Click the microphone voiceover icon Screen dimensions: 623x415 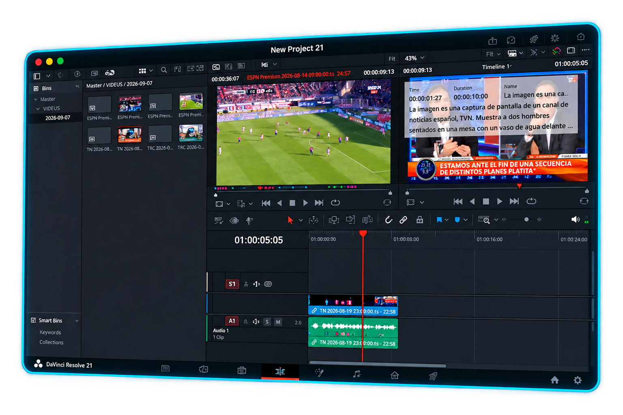click(x=249, y=220)
